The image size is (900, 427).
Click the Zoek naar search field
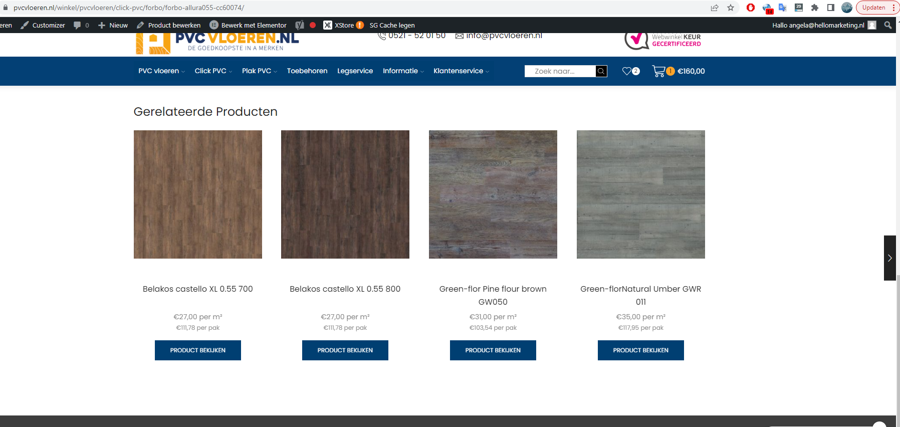(x=560, y=71)
